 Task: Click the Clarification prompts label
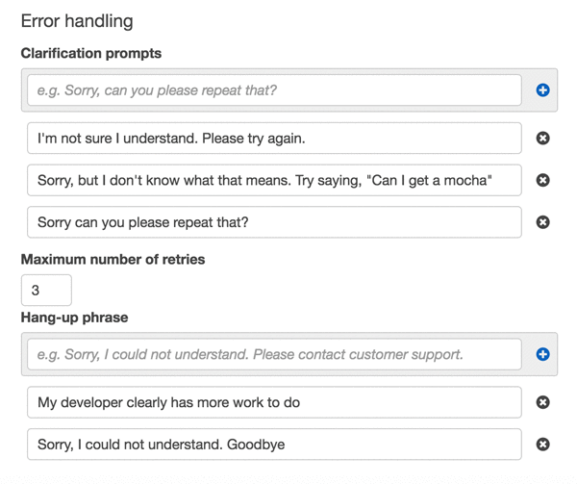(x=91, y=54)
